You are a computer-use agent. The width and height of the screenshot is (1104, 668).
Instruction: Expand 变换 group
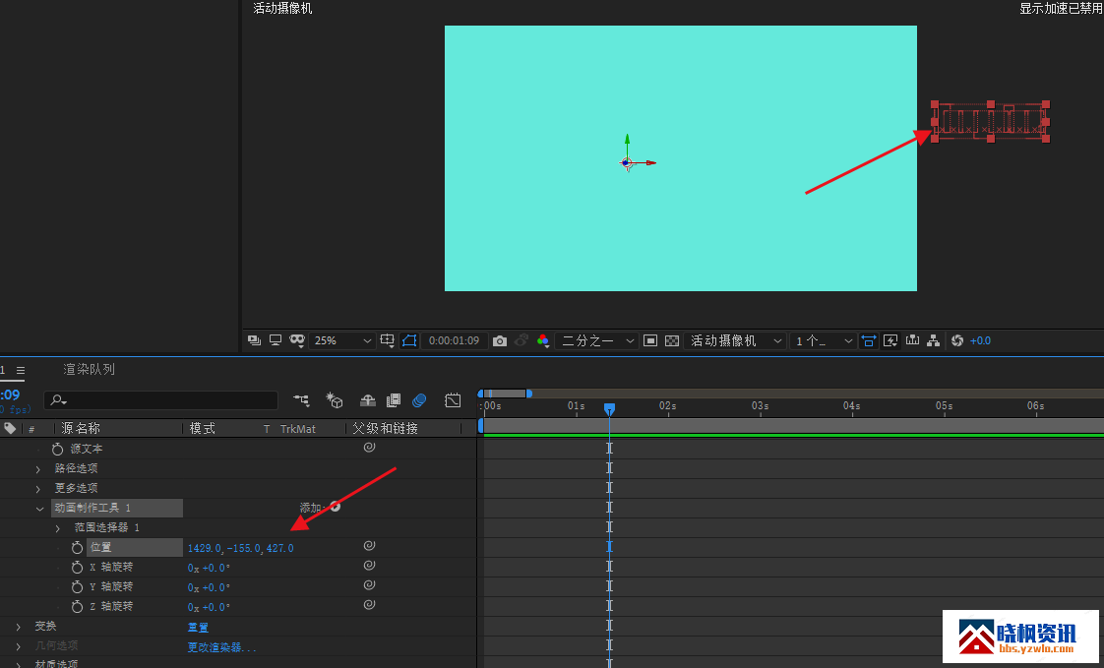[19, 627]
